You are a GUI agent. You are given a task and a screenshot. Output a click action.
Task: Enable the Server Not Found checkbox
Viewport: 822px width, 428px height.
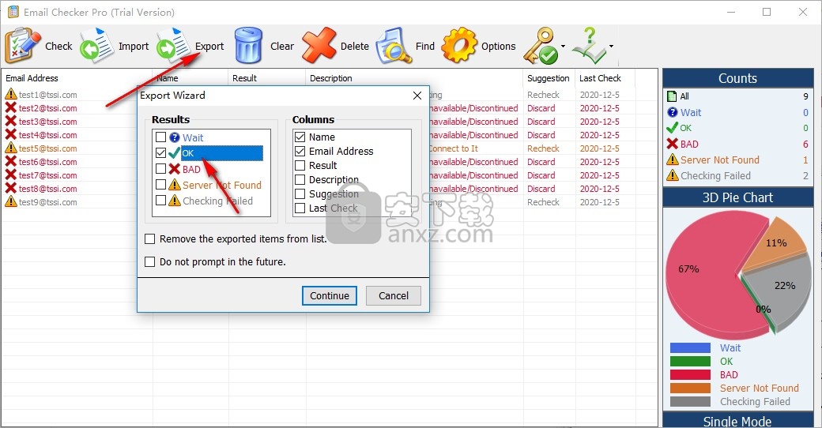click(161, 185)
